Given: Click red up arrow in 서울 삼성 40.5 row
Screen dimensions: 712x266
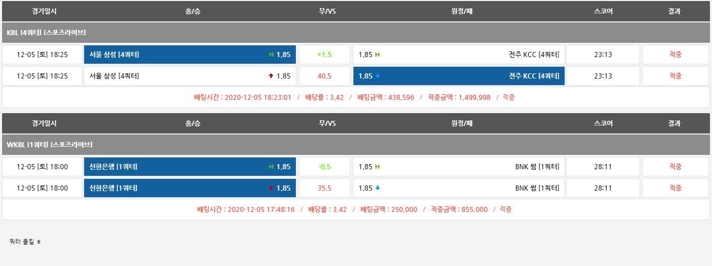Looking at the screenshot, I should (x=271, y=76).
